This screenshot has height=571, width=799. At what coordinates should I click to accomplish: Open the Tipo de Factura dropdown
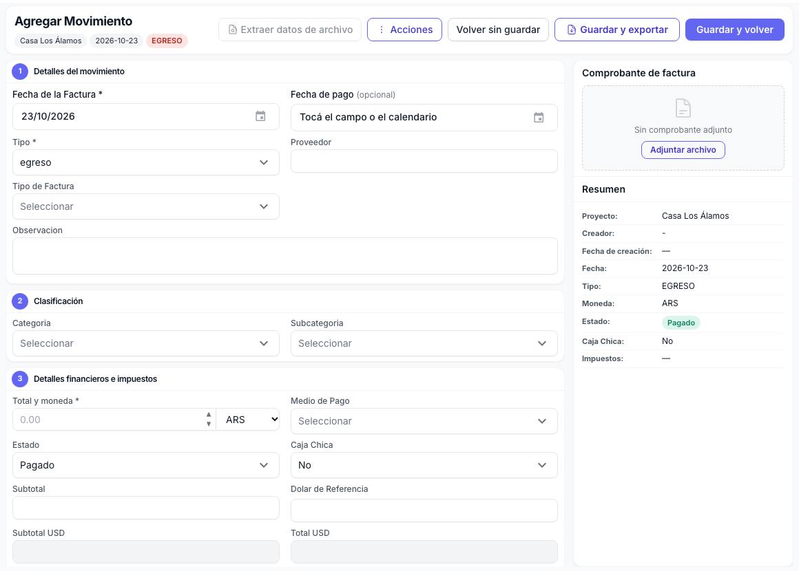[146, 206]
